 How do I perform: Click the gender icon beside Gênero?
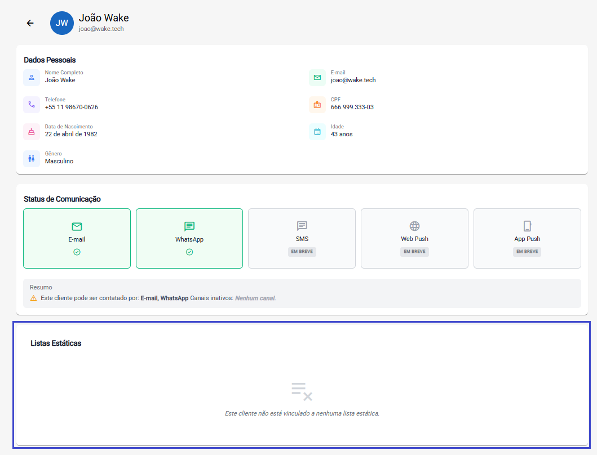coord(32,158)
